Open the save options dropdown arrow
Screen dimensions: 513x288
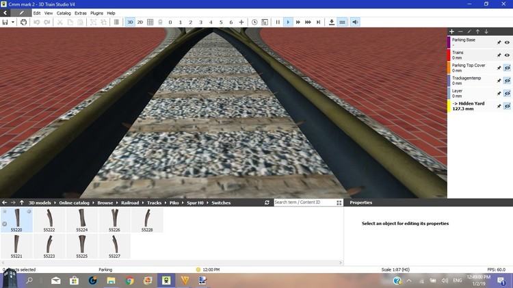13,23
